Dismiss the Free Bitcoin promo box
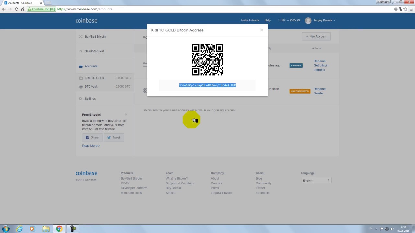Viewport: 415px width, 233px height. click(x=126, y=115)
